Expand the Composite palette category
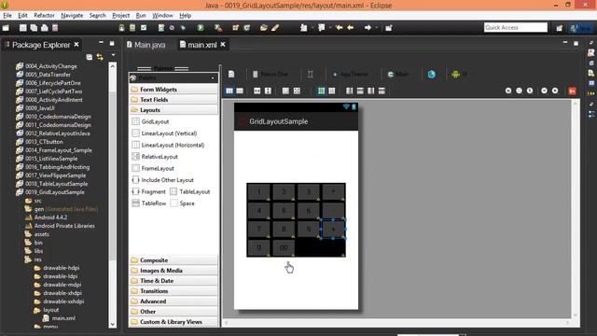 [174, 260]
